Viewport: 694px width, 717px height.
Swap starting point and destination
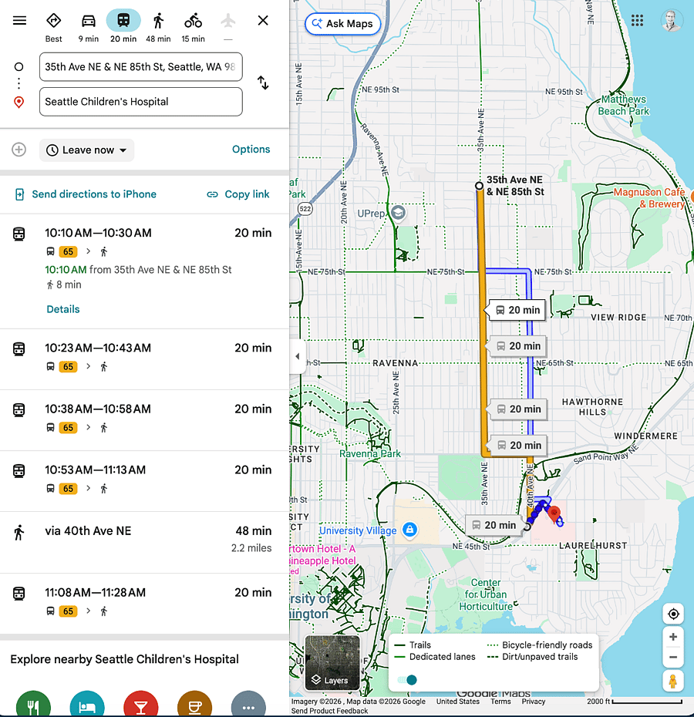tap(263, 82)
